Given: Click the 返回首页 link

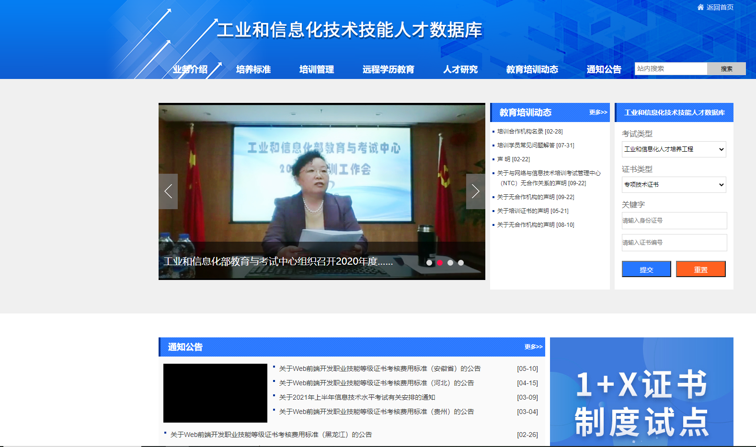Looking at the screenshot, I should [720, 7].
